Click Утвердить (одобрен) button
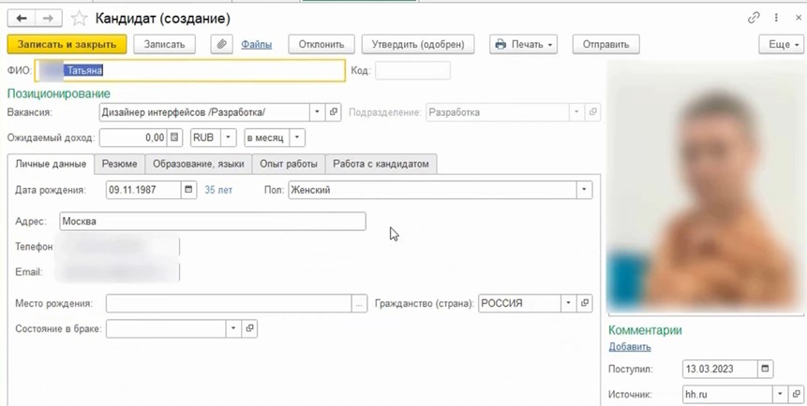 point(418,44)
